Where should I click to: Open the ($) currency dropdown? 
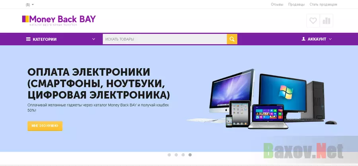tap(30, 4)
